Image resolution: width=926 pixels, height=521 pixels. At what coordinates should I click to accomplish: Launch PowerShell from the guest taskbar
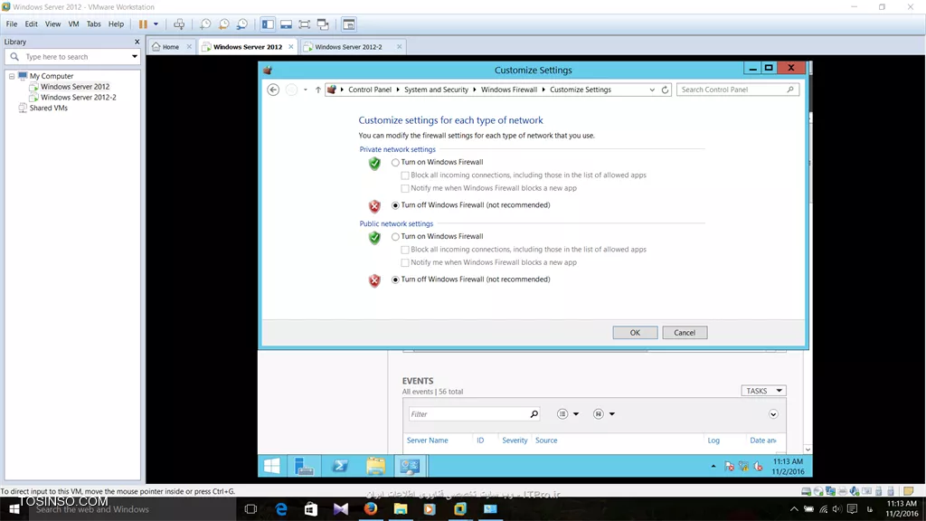pyautogui.click(x=340, y=466)
